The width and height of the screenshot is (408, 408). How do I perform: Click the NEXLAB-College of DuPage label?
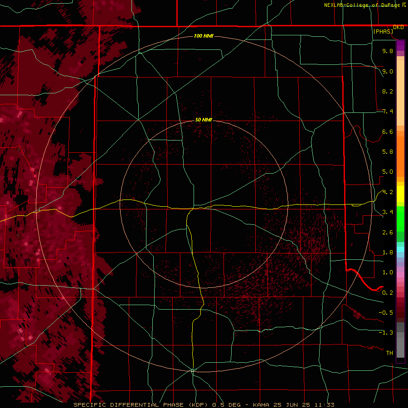[362, 5]
